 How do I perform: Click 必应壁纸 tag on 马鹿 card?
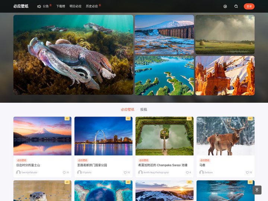(x=205, y=160)
